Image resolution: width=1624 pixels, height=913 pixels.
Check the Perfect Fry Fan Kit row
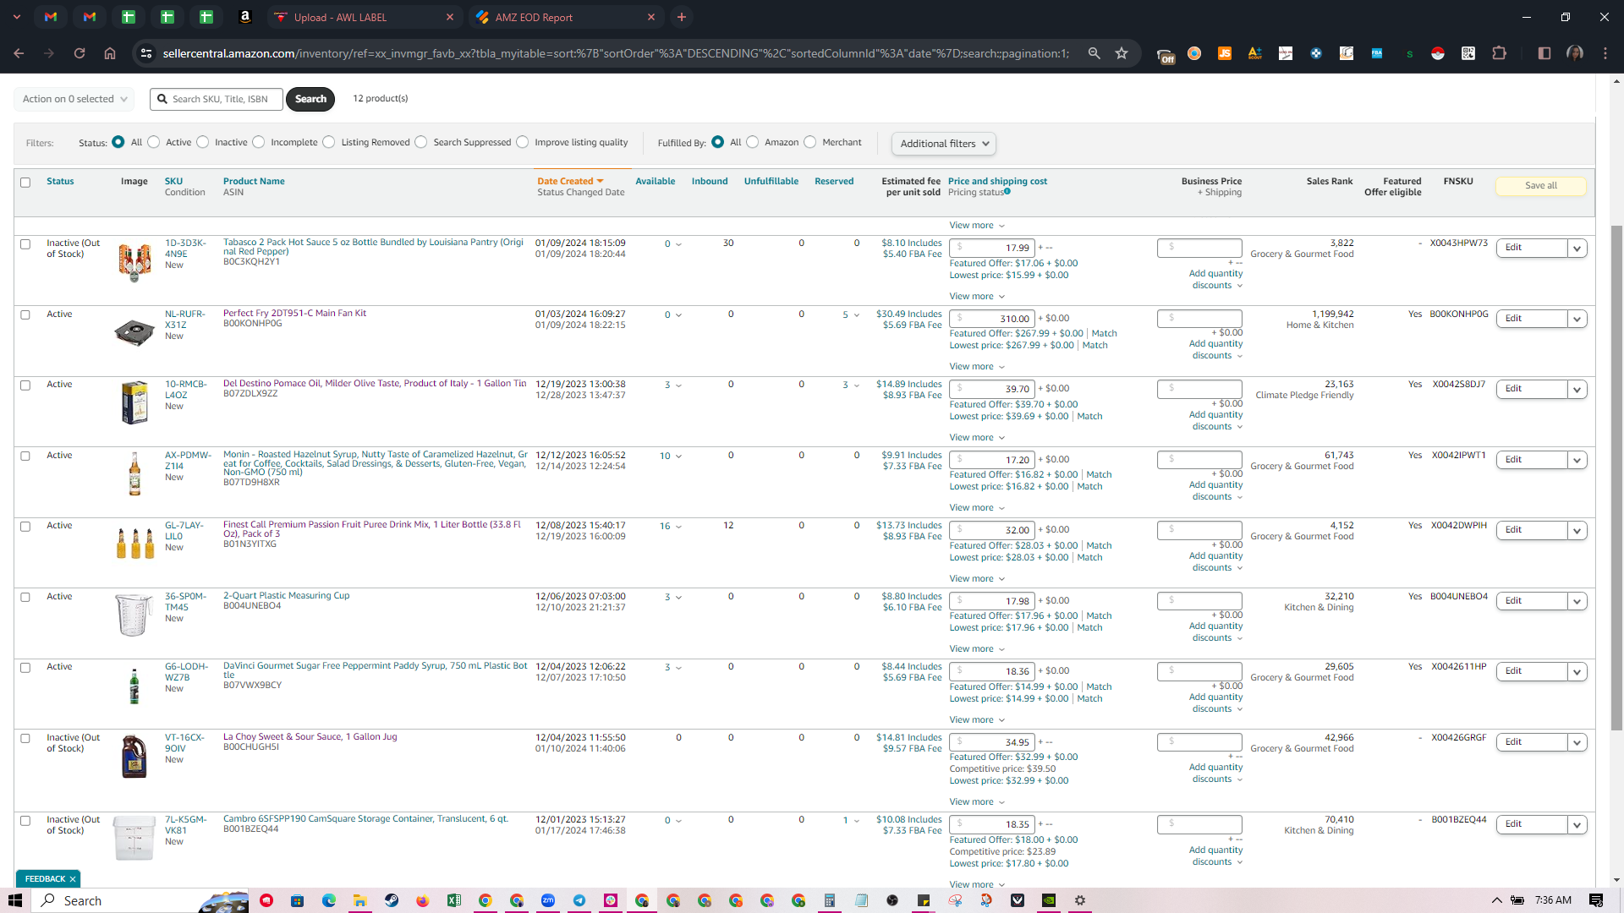pyautogui.click(x=25, y=315)
